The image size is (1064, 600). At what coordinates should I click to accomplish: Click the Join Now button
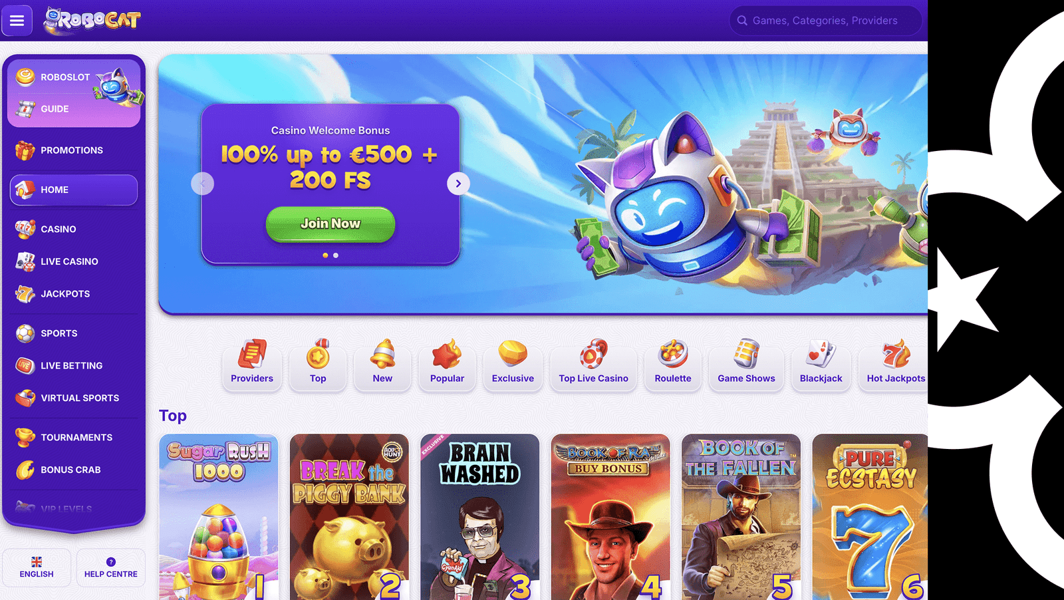tap(331, 224)
